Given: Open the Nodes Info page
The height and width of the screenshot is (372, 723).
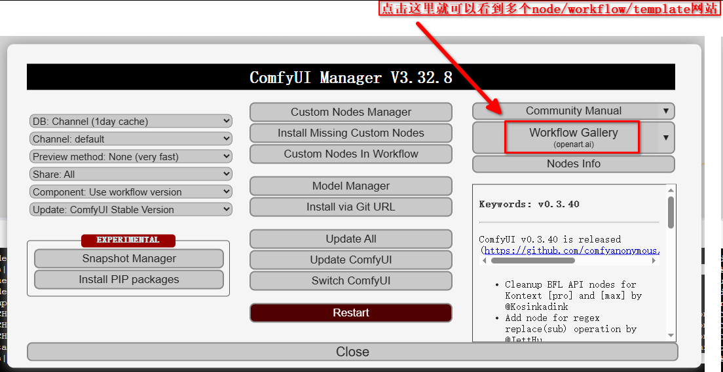Looking at the screenshot, I should [573, 163].
